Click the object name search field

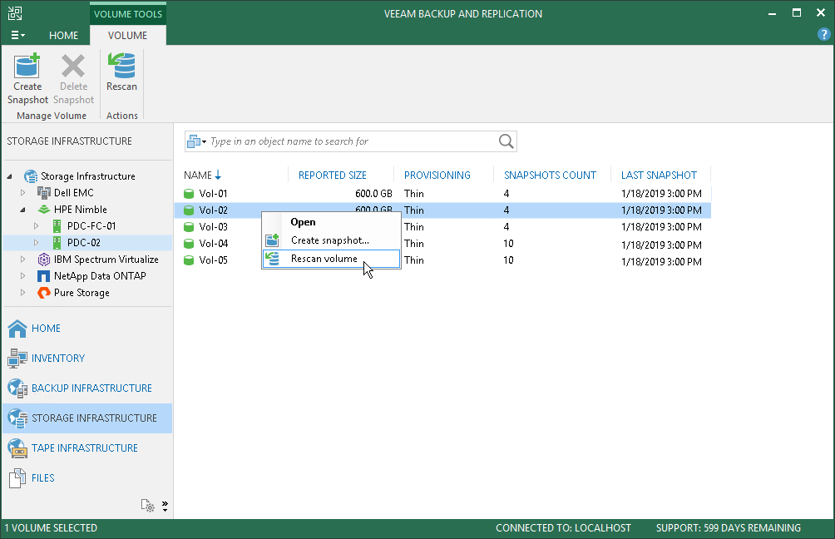(x=352, y=141)
